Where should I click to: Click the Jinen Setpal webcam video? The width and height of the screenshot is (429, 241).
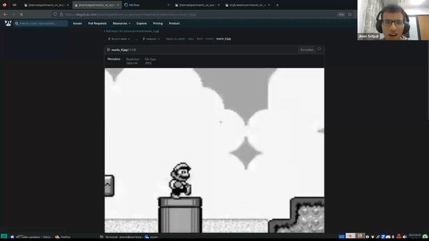(393, 20)
